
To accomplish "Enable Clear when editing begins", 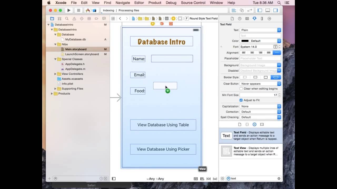I will coord(241,89).
